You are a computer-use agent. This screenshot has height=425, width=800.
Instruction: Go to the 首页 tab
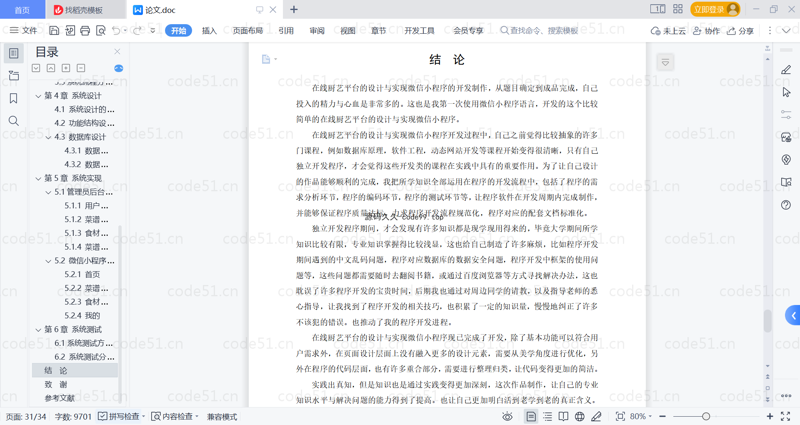22,10
